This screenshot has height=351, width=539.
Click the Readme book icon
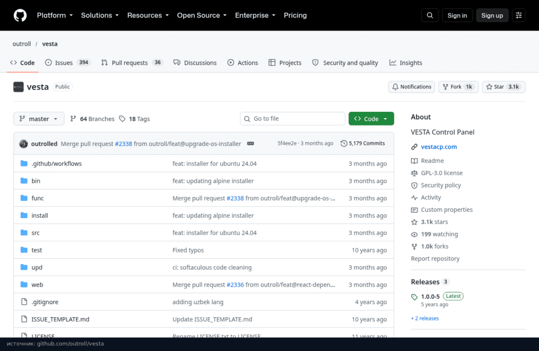(x=414, y=161)
